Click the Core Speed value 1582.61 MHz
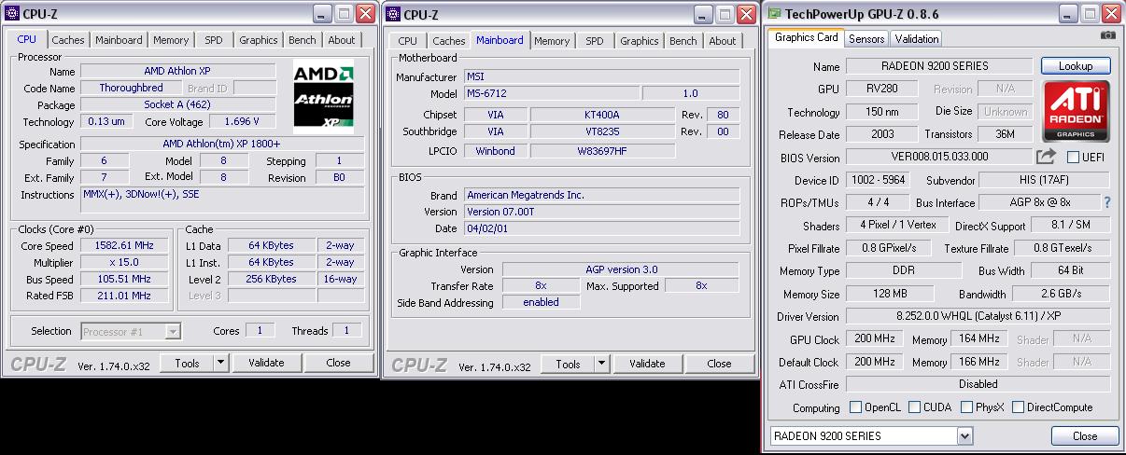Image resolution: width=1126 pixels, height=455 pixels. click(123, 245)
